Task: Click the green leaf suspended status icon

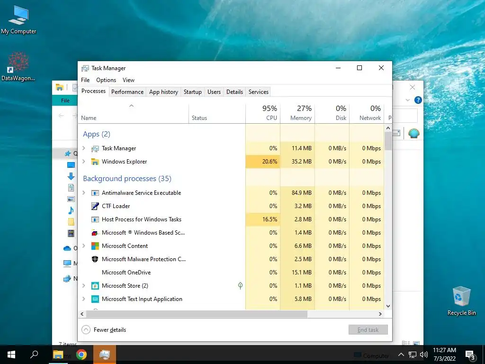Action: pos(240,286)
